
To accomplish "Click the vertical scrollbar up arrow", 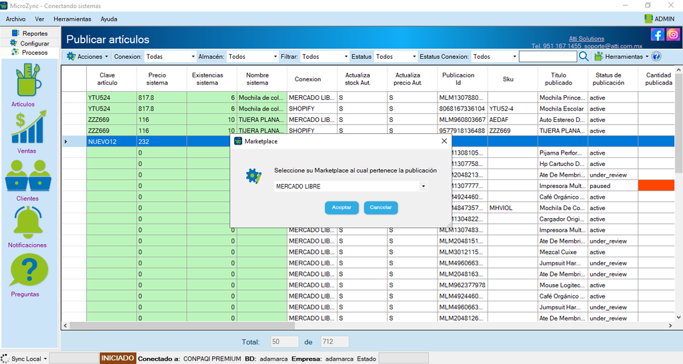I will click(x=678, y=69).
